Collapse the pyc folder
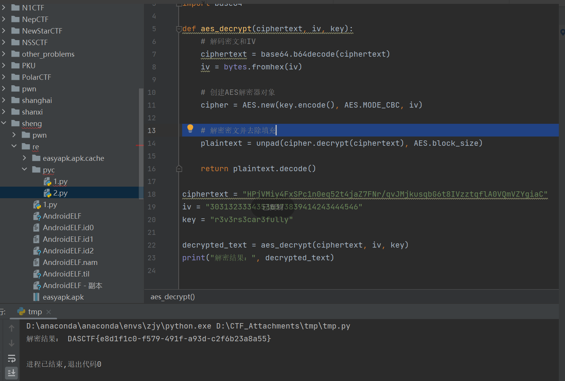The image size is (565, 381). [x=25, y=170]
